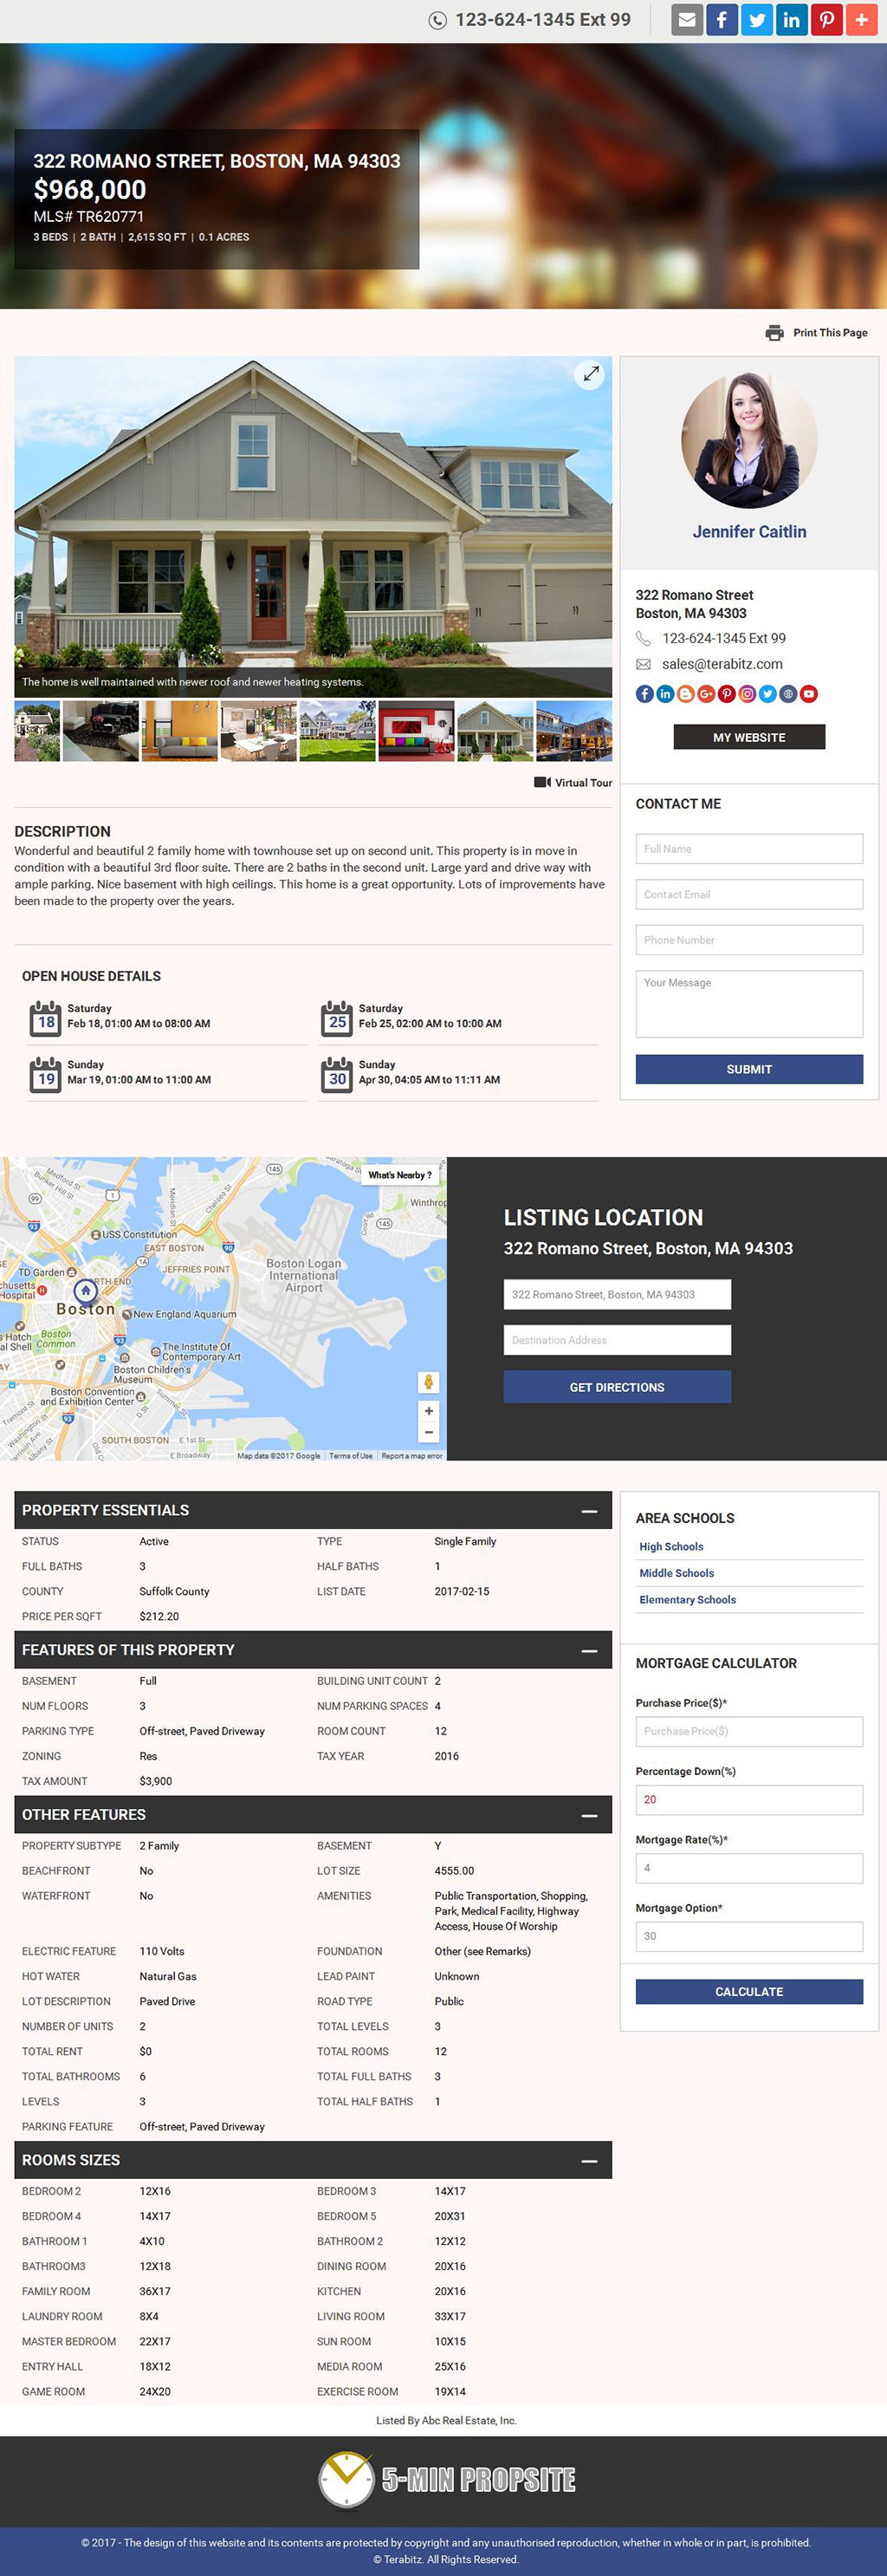
Task: Focus the Contact Email field
Action: coord(749,894)
